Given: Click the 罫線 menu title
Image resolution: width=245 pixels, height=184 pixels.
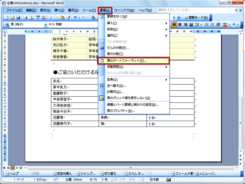Looking at the screenshot, I should [x=105, y=10].
